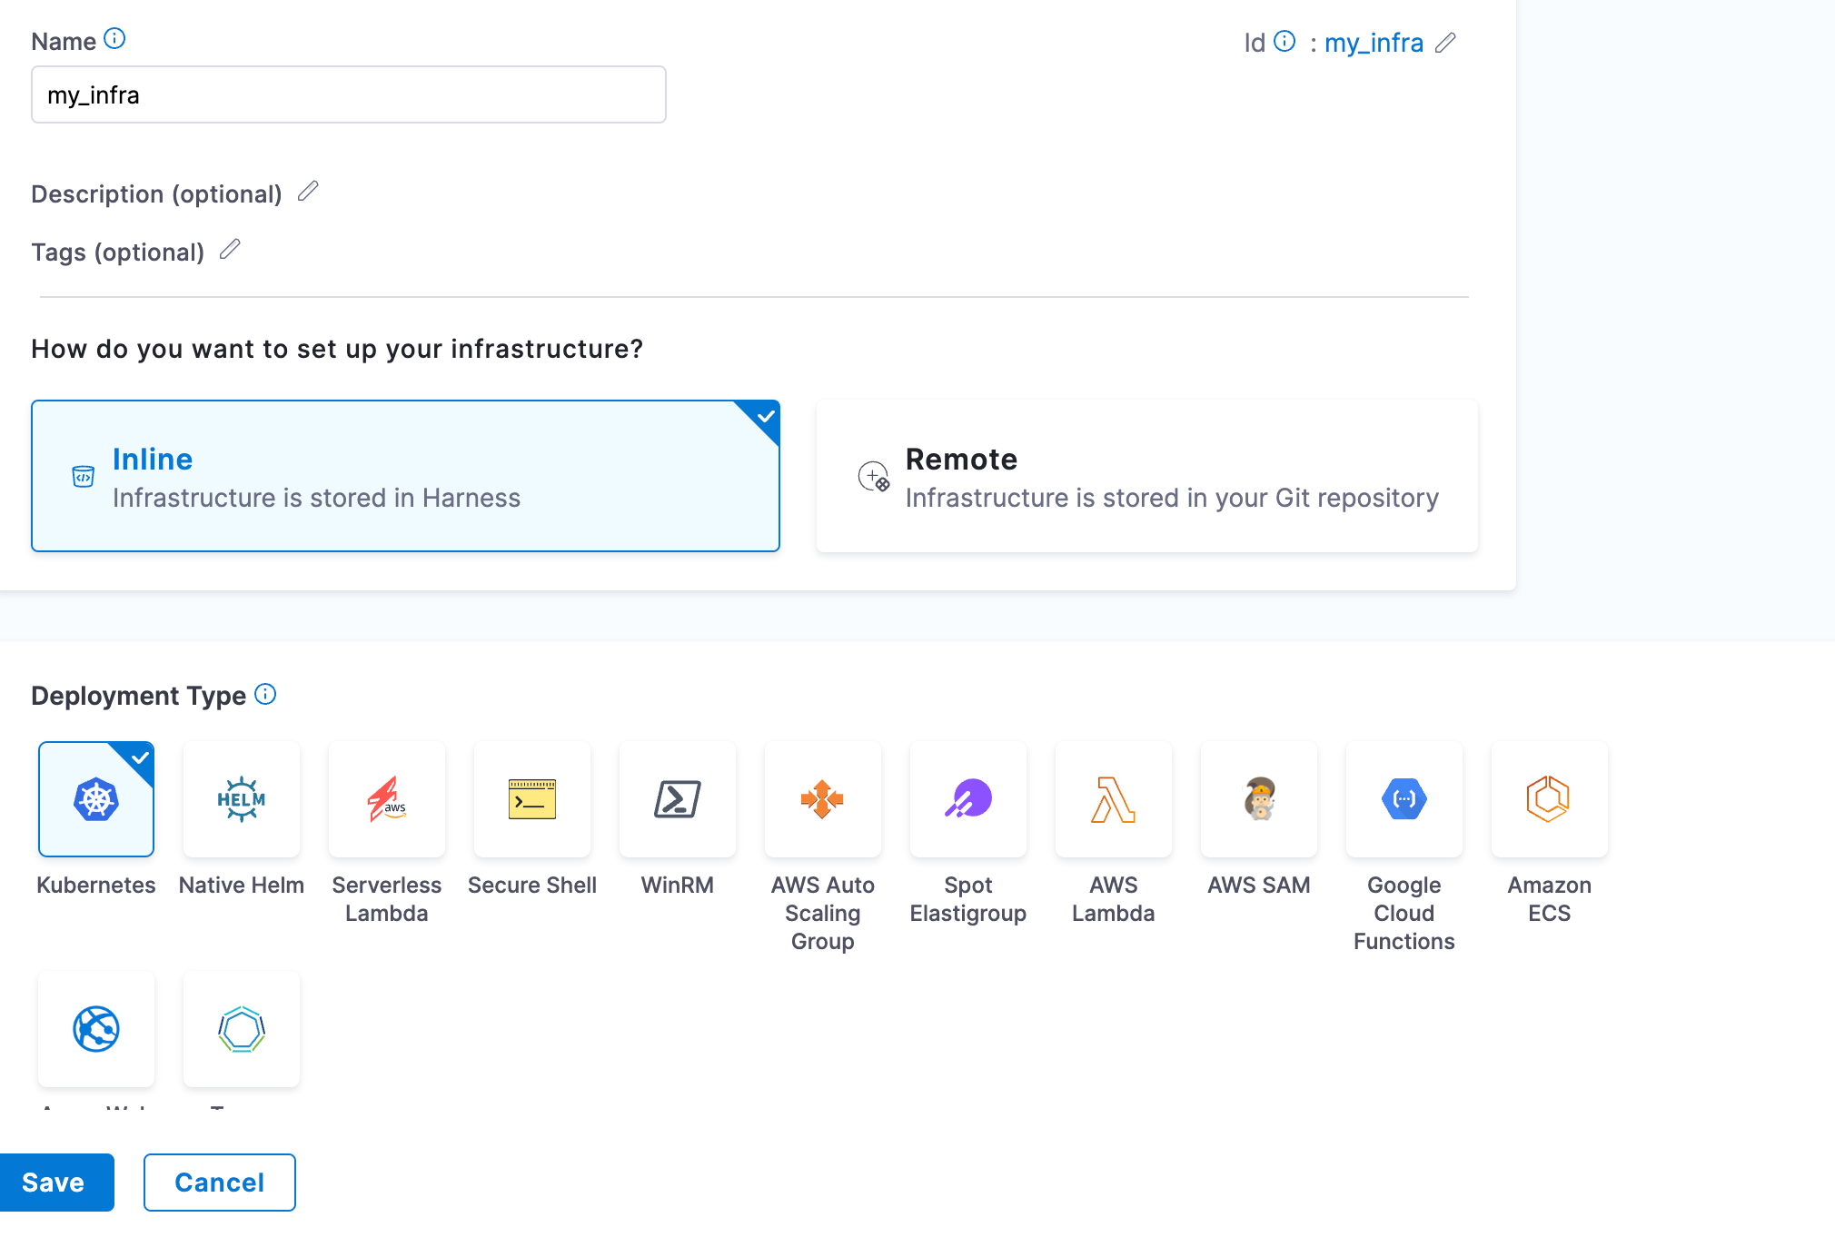Select WinRM deployment icon
Viewport: 1835px width, 1257px height.
pyautogui.click(x=678, y=799)
